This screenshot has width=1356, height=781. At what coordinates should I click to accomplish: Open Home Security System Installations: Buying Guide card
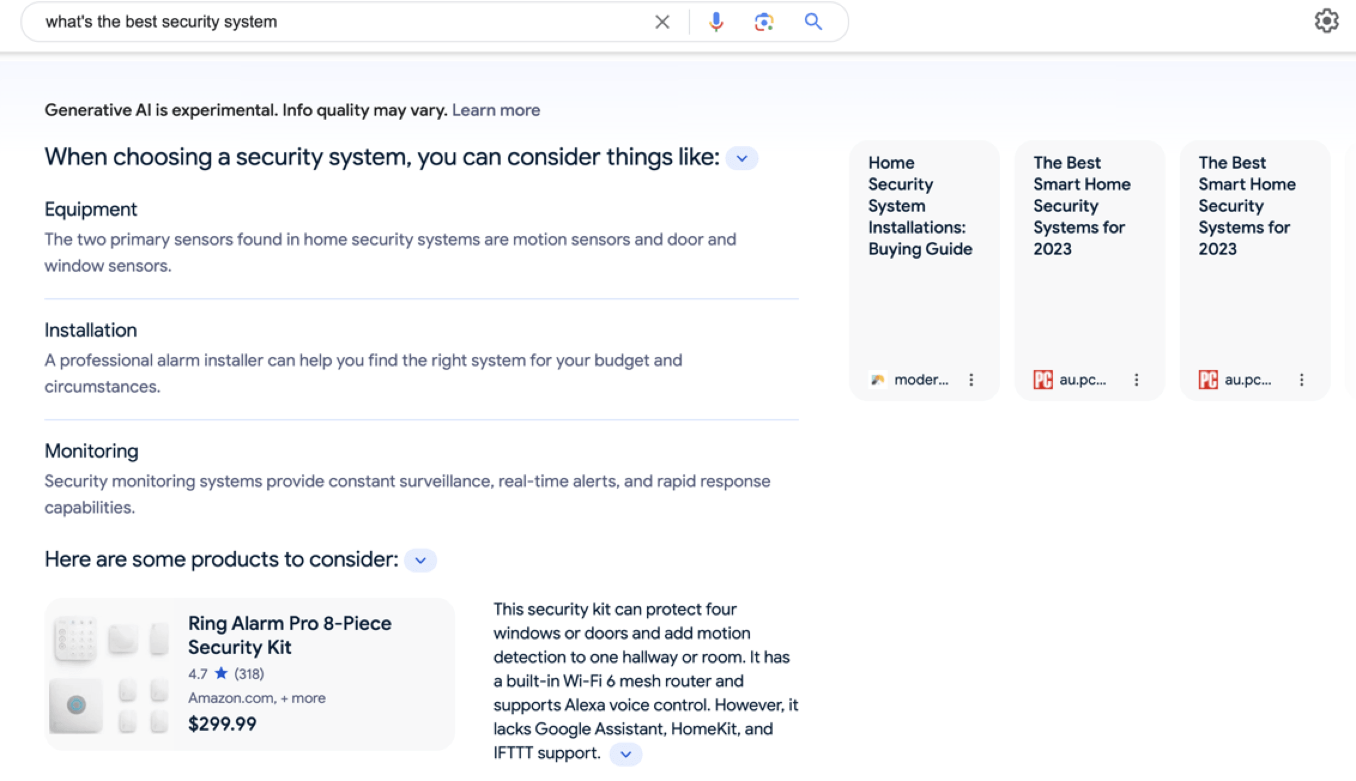[924, 271]
